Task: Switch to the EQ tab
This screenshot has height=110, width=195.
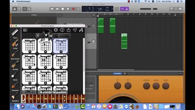Action: click(x=125, y=73)
